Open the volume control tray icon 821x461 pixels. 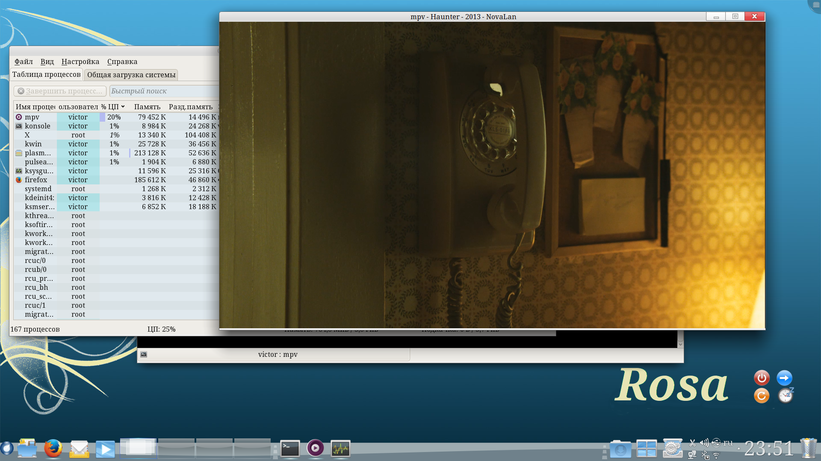tap(704, 443)
